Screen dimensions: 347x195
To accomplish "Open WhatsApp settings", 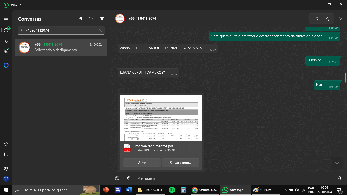I will [6, 169].
